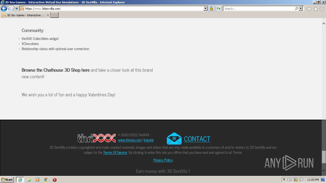Click the magnifier search icon
Viewport: 326px width, 183px height.
coord(296,9)
